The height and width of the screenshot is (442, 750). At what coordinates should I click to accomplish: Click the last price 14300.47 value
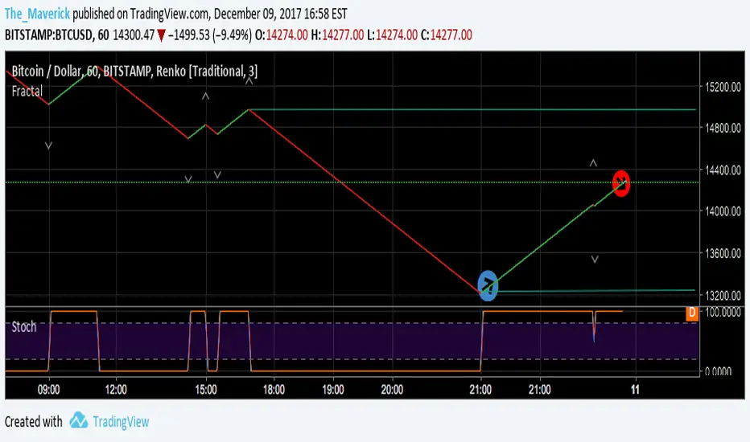[x=134, y=35]
